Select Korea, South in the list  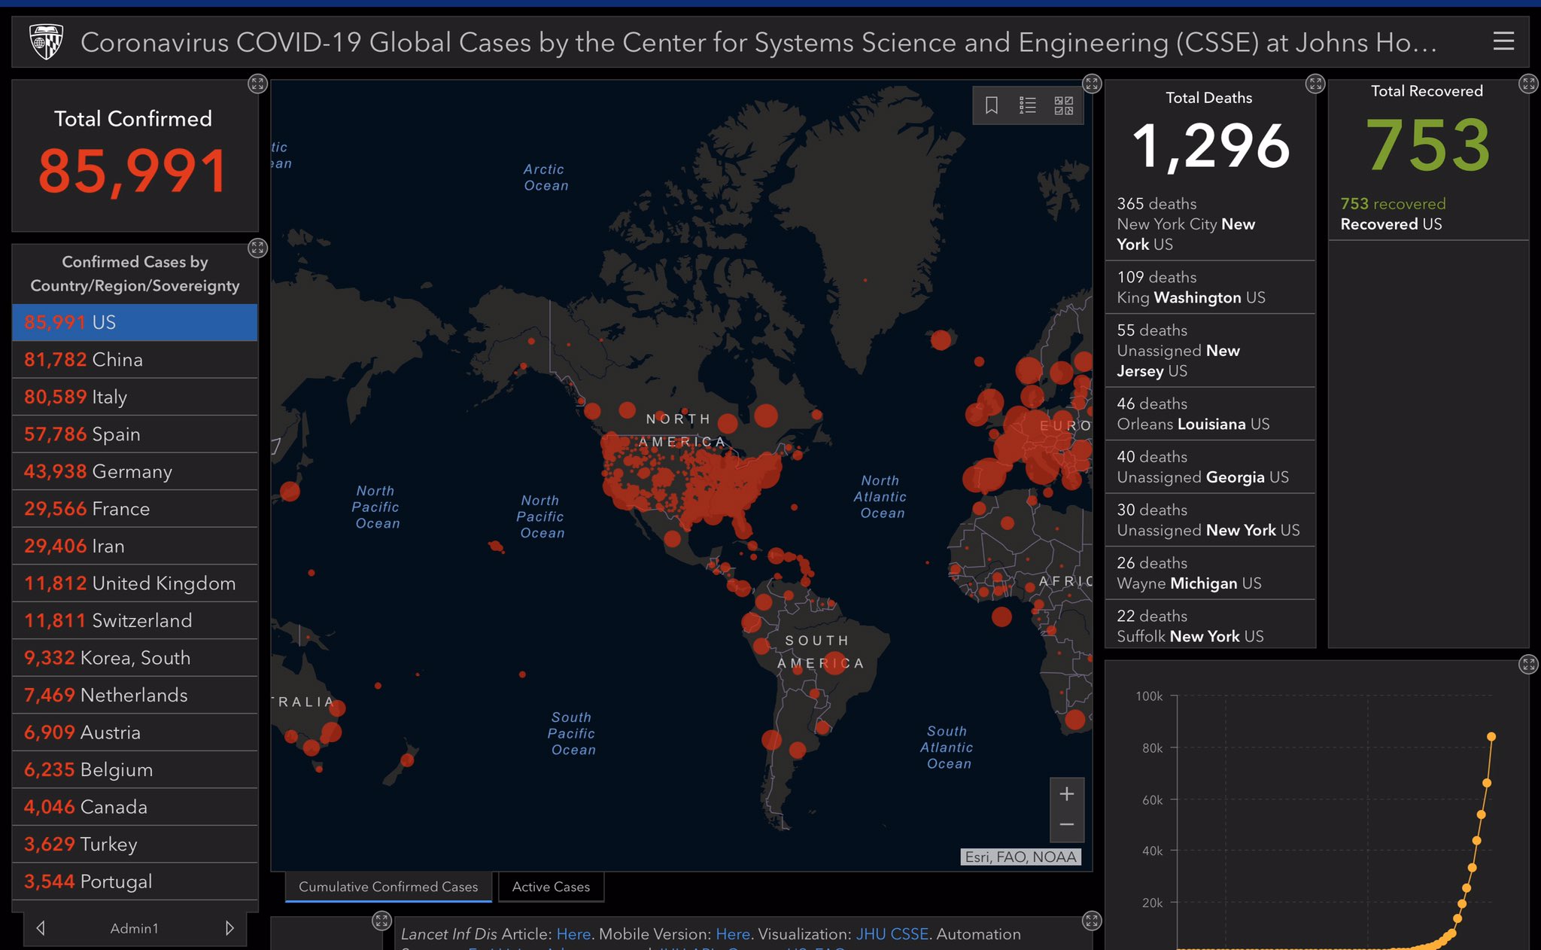click(135, 658)
